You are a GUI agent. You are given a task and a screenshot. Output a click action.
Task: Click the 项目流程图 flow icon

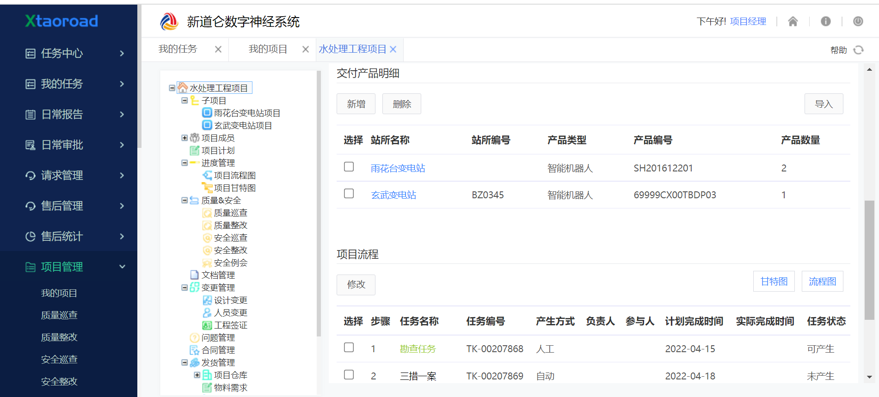pyautogui.click(x=207, y=175)
